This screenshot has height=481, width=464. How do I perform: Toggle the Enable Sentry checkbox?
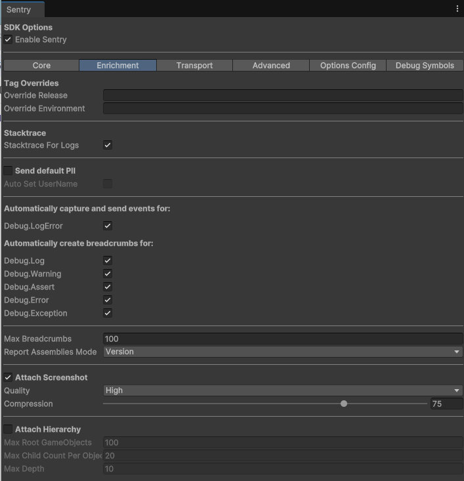[x=8, y=39]
